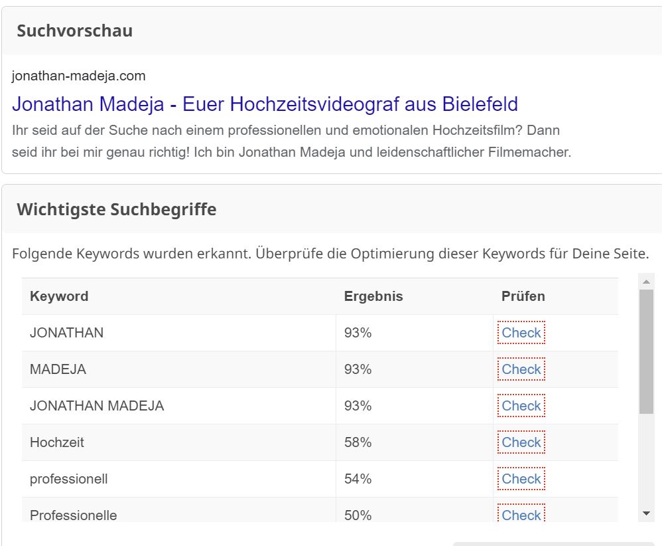The width and height of the screenshot is (662, 546).
Task: Check the Professionelle keyword
Action: (521, 514)
